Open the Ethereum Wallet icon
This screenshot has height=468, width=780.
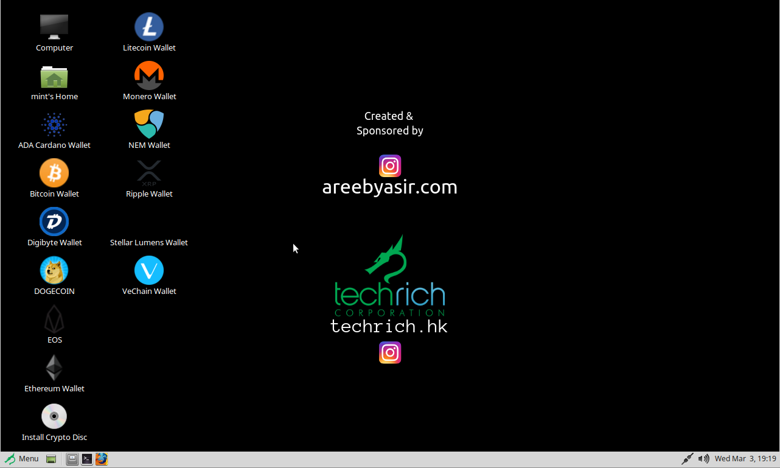click(x=54, y=368)
